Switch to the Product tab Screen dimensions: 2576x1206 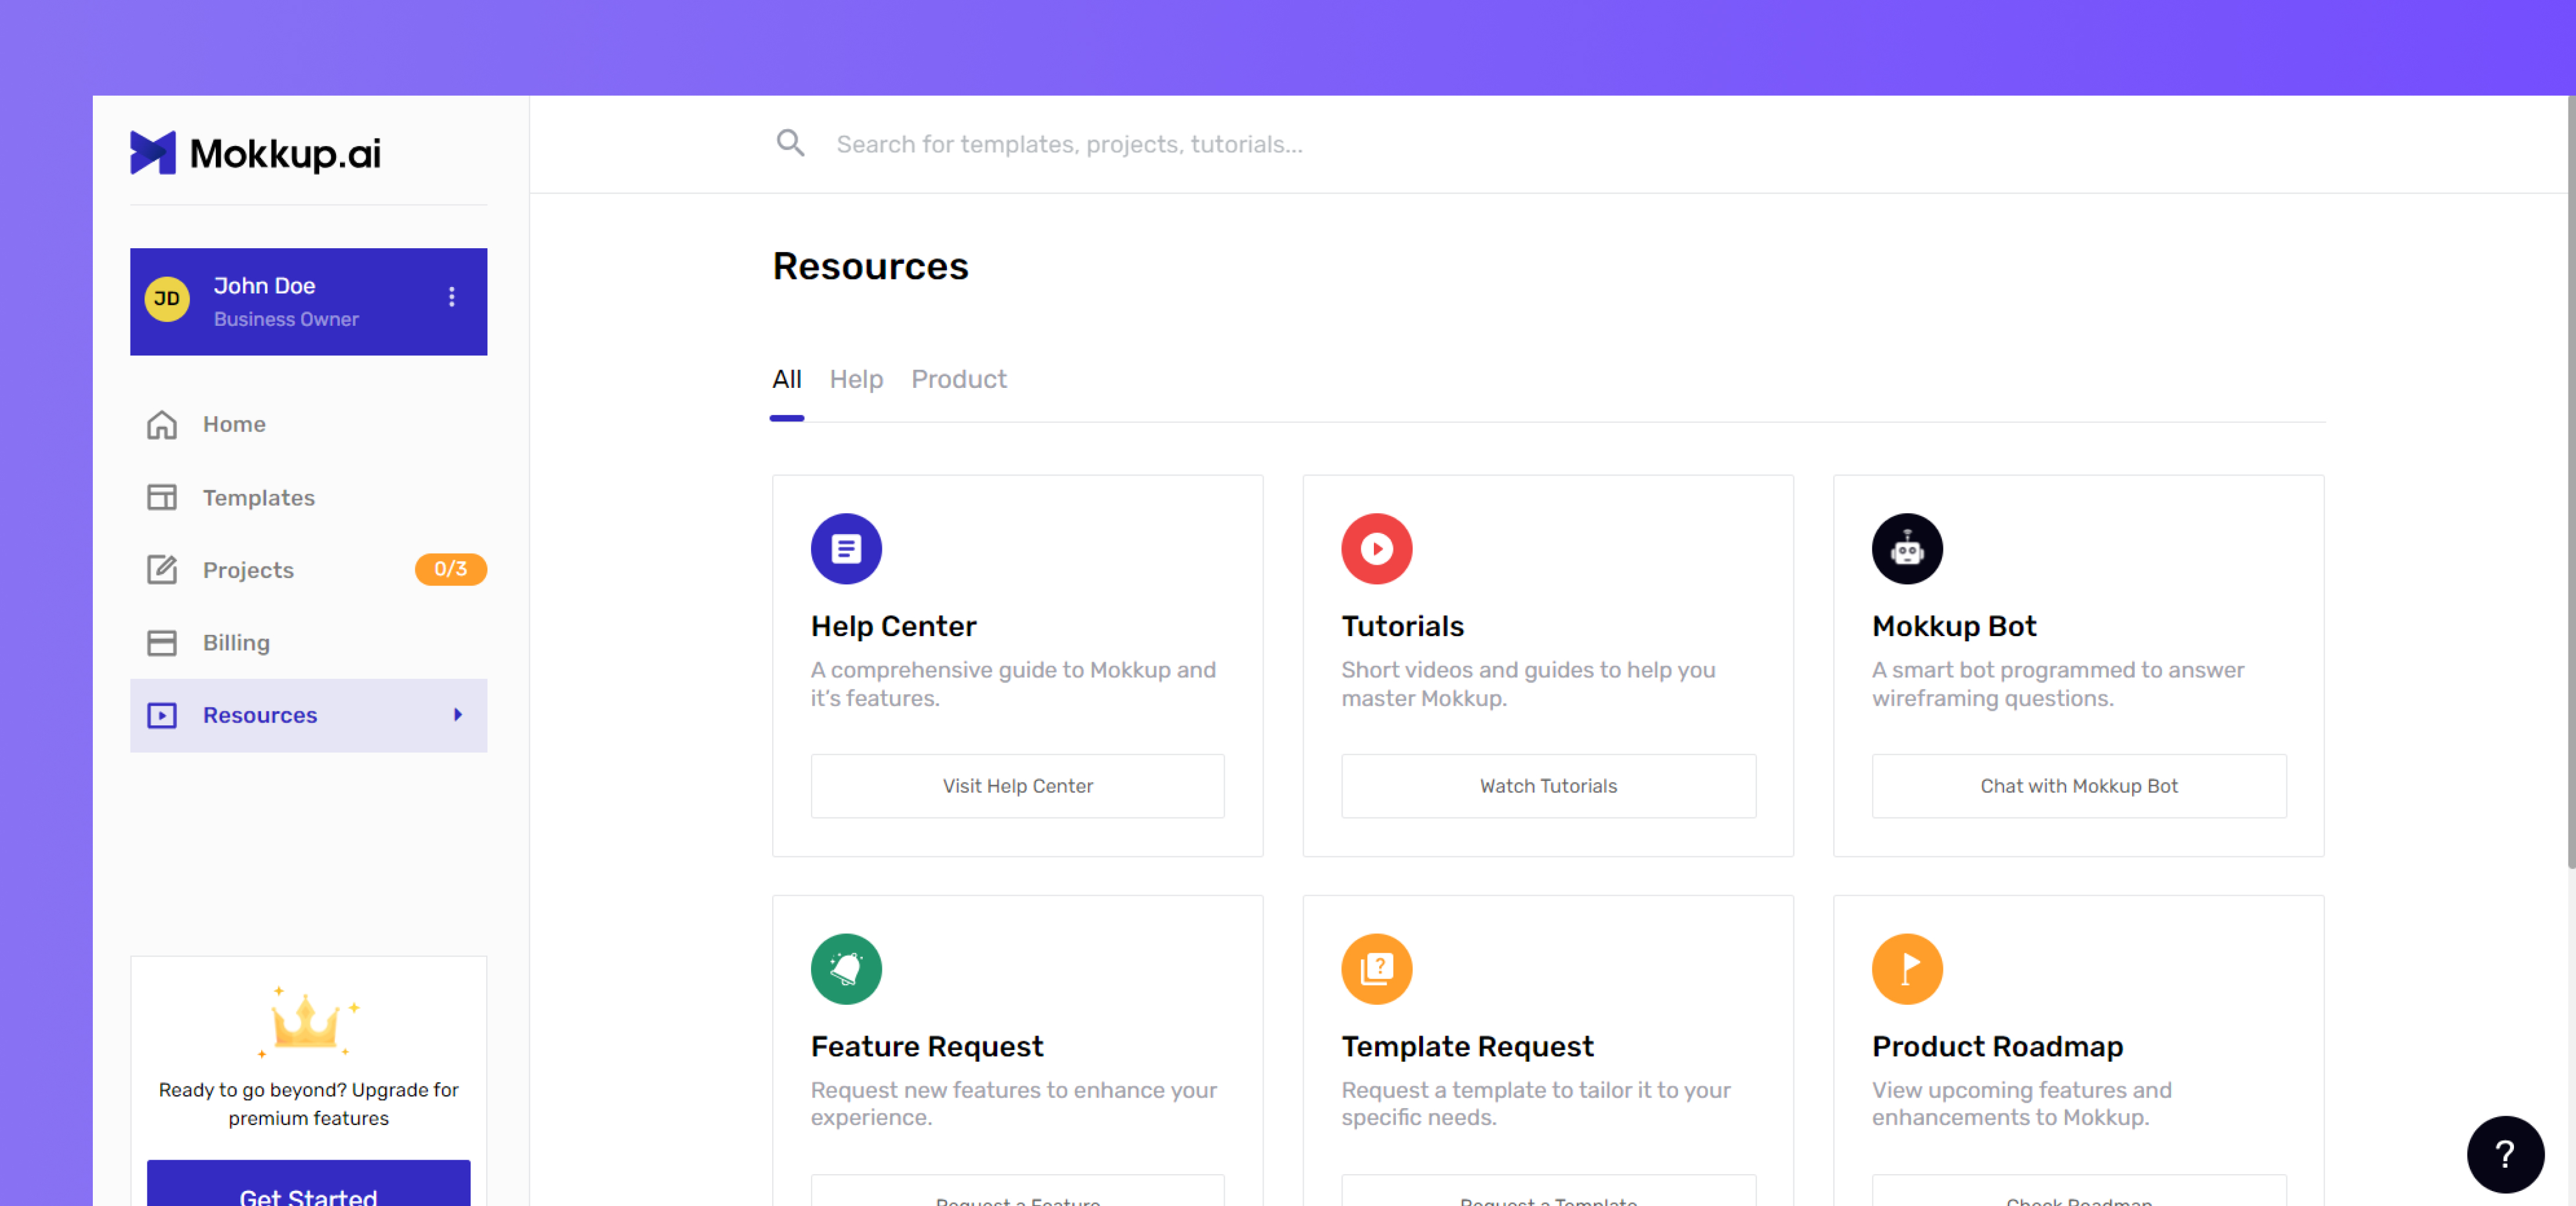point(958,380)
